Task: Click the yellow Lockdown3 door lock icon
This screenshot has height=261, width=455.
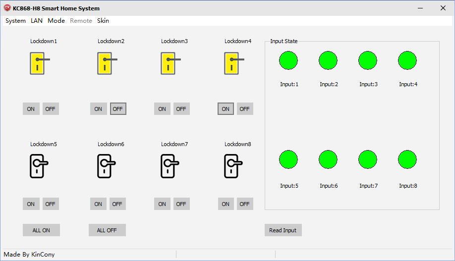Action: 169,64
